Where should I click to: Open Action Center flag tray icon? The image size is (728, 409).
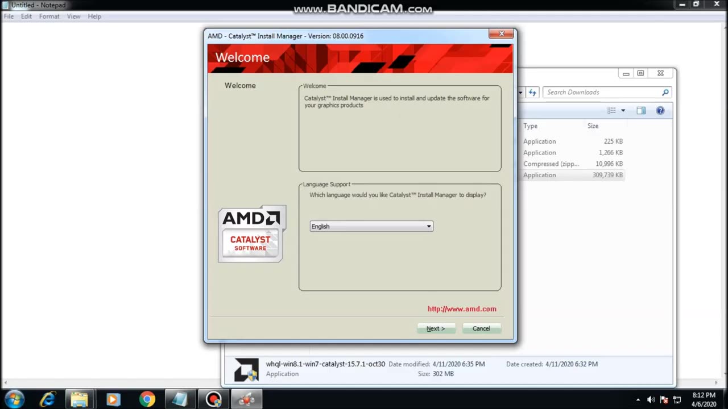coord(664,400)
